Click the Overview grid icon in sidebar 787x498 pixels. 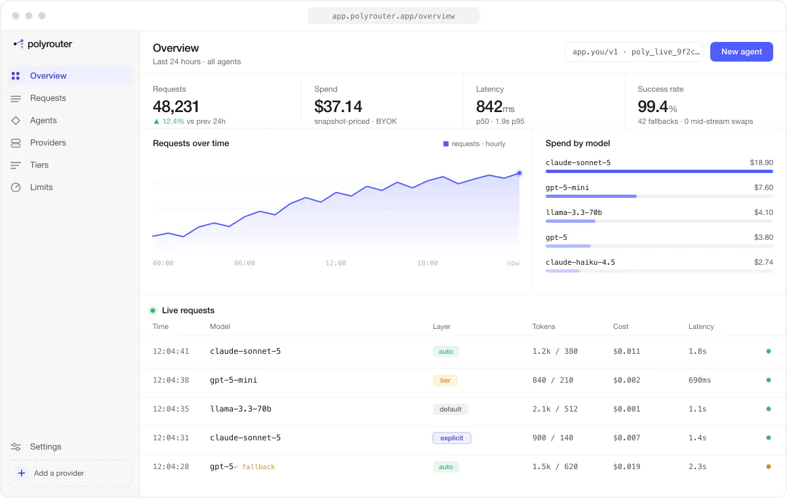pyautogui.click(x=16, y=76)
